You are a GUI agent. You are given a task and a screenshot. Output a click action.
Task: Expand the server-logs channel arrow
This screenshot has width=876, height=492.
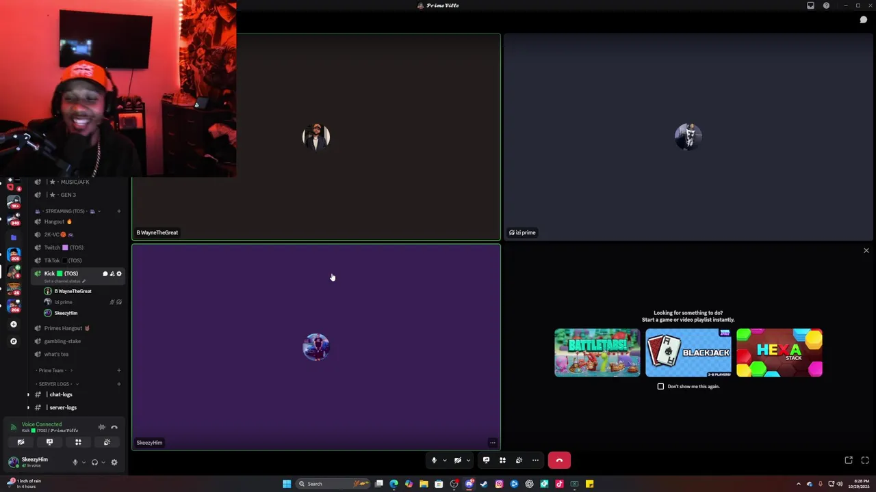pos(28,407)
